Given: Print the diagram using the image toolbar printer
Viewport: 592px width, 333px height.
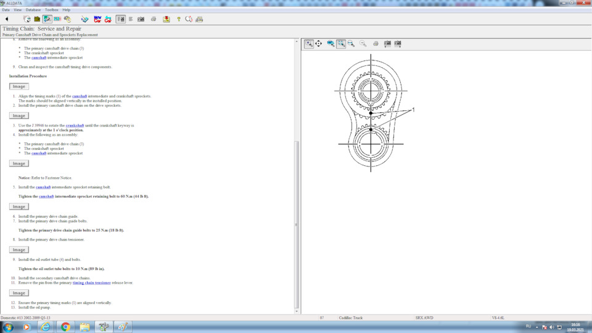Looking at the screenshot, I should coord(376,44).
